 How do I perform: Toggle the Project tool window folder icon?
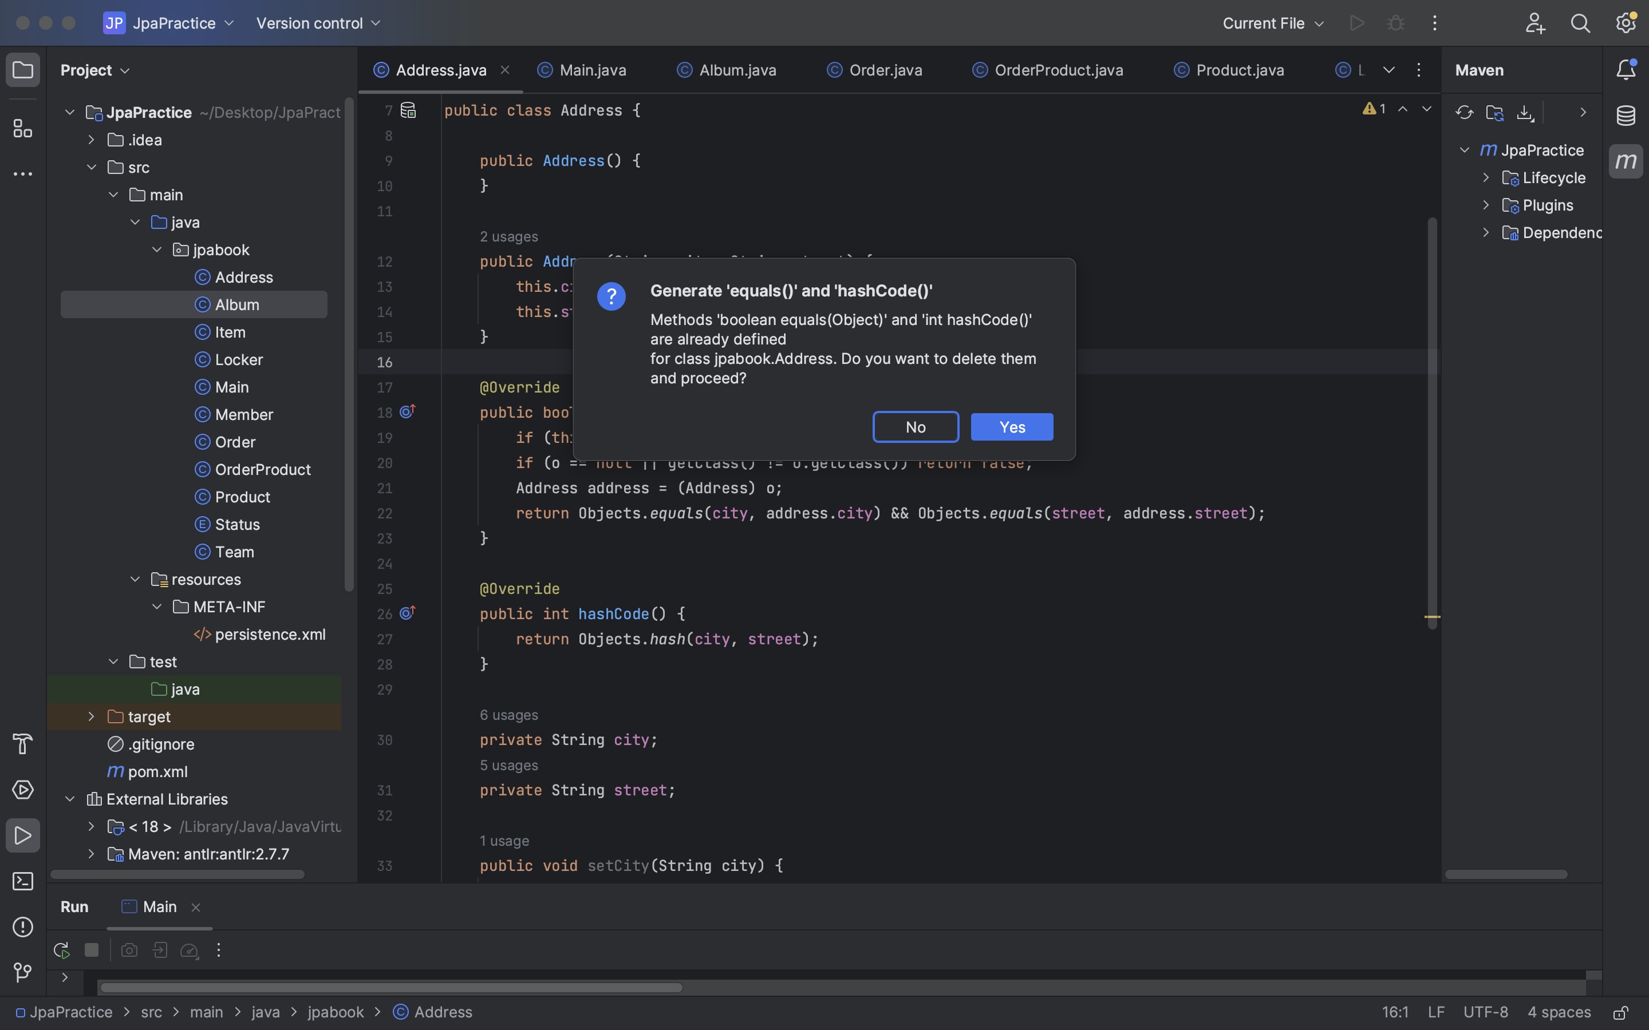click(22, 70)
